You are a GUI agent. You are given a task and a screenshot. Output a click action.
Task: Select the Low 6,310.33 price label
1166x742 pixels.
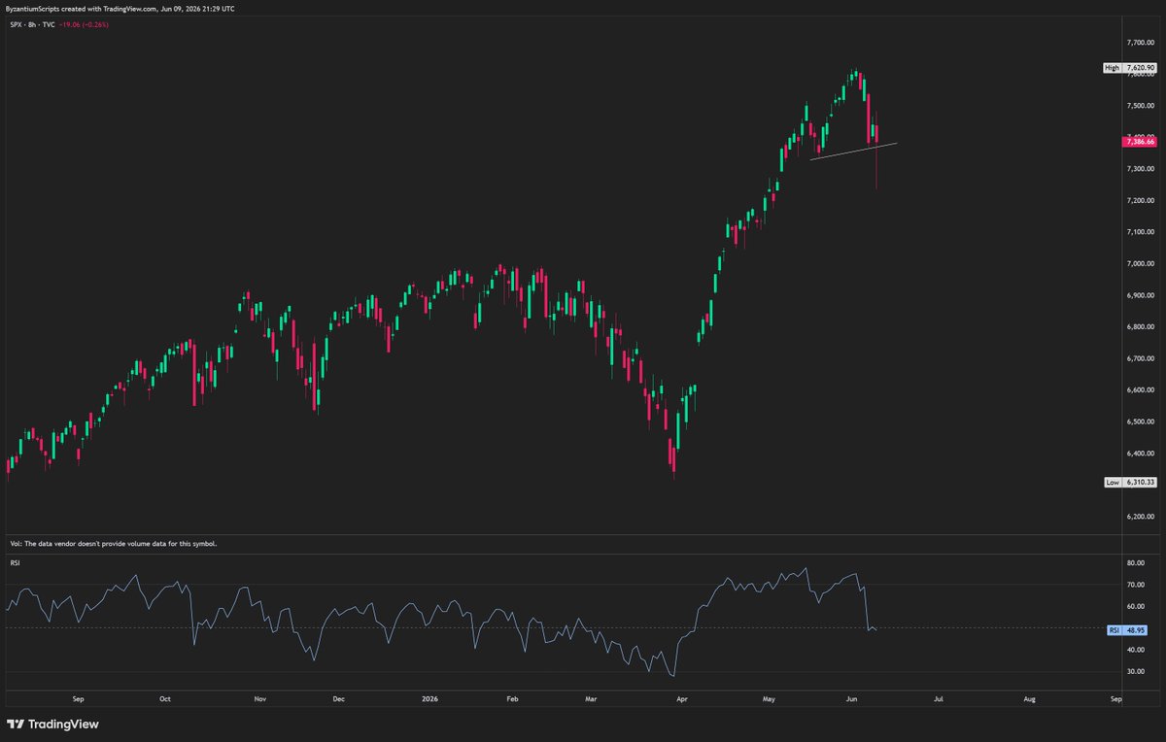click(1128, 482)
